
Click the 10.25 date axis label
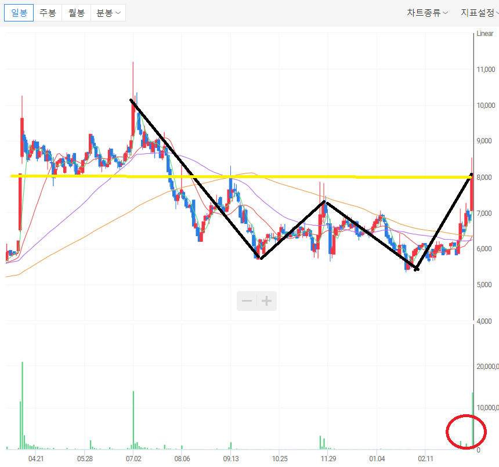(x=280, y=458)
